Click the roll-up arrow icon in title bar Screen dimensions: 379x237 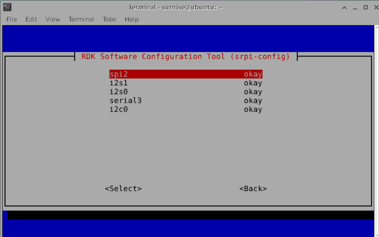pyautogui.click(x=345, y=8)
